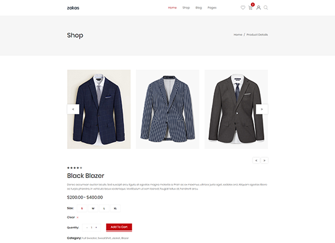The width and height of the screenshot is (335, 243).
Task: Open Blog in the navigation bar
Action: pyautogui.click(x=199, y=8)
